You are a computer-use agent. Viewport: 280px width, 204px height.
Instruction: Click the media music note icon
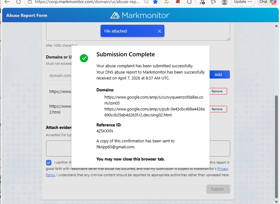click(x=202, y=2)
